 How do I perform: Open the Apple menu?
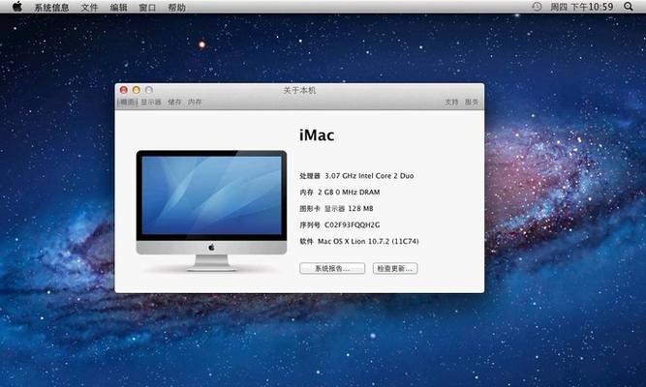tap(16, 7)
